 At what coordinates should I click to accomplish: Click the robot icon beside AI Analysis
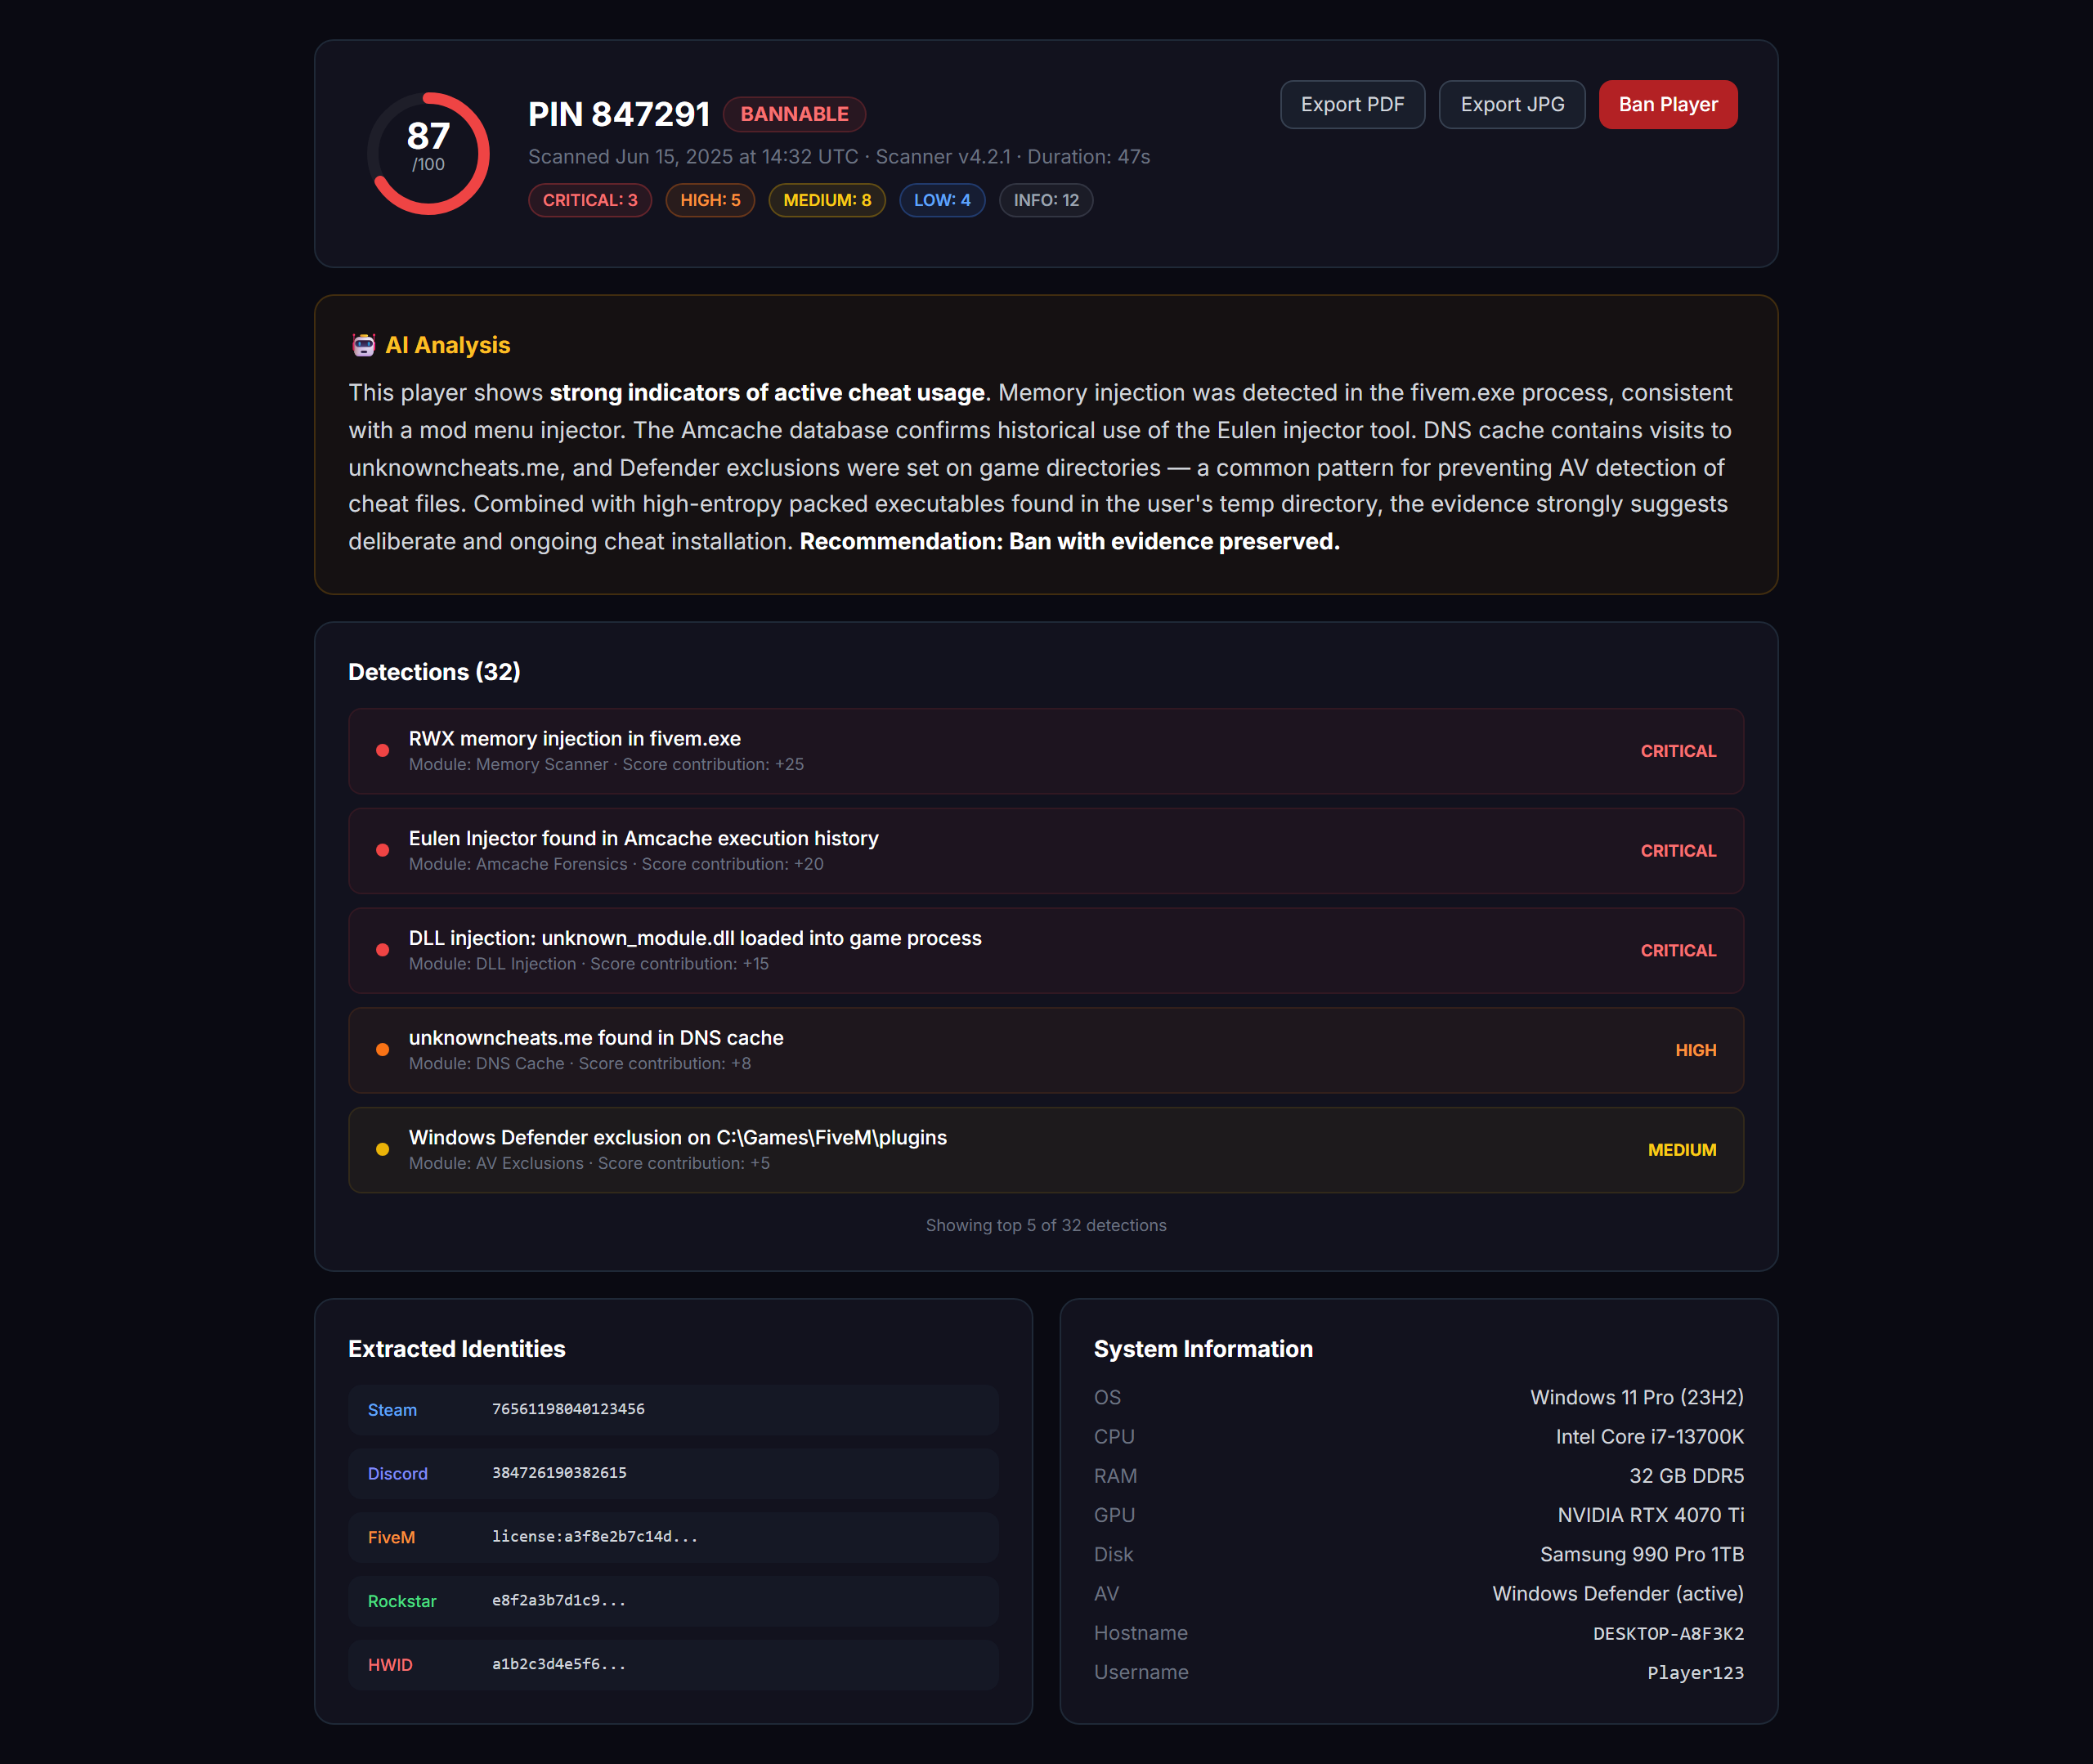coord(363,344)
